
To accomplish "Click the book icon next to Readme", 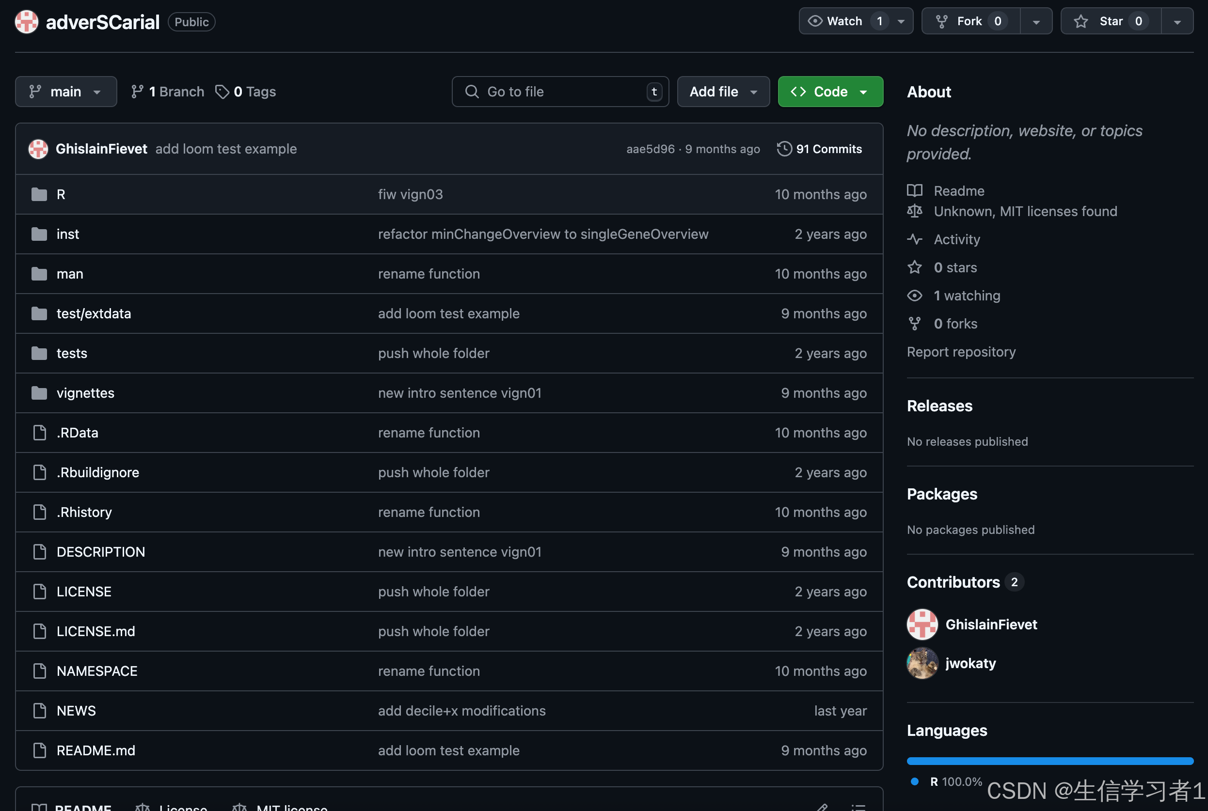I will [x=915, y=191].
